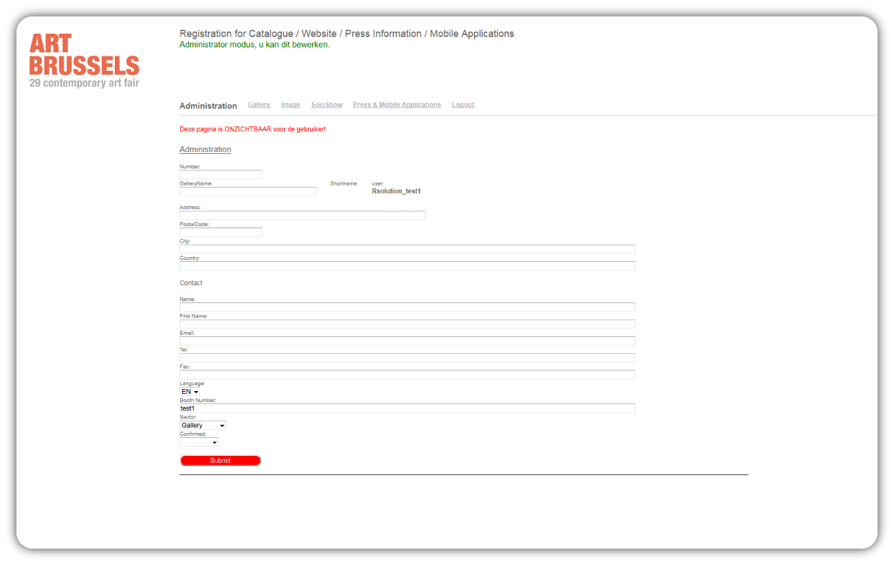
Task: Focus the GalleryName text field
Action: tap(248, 192)
